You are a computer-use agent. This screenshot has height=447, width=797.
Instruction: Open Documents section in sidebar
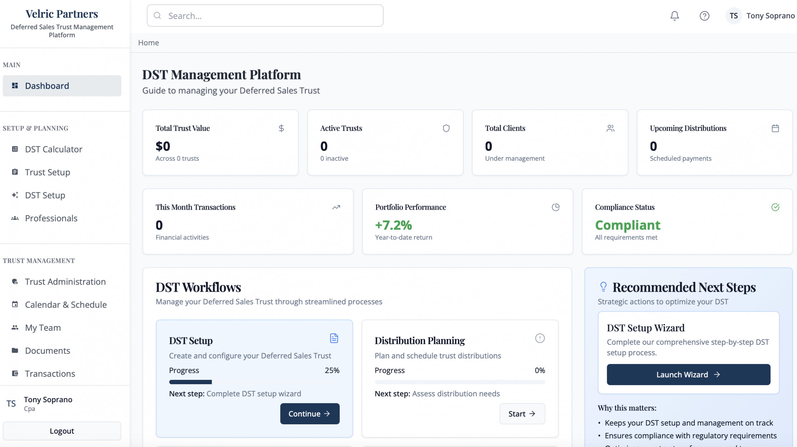tap(47, 351)
